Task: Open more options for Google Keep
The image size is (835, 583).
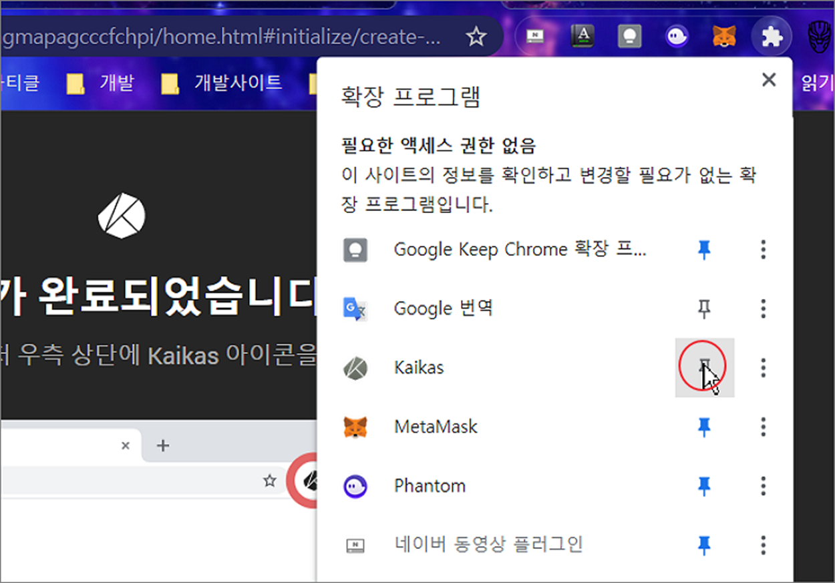Action: [763, 250]
